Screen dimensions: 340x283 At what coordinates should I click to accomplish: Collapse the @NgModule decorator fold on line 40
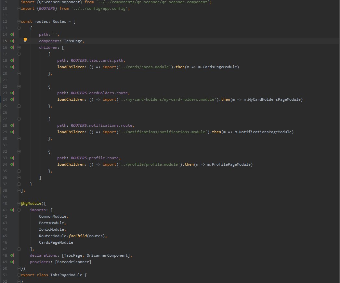coord(19,203)
